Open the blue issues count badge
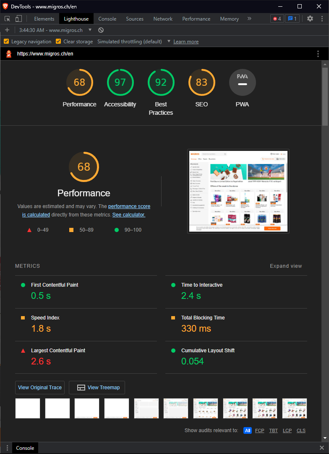This screenshot has height=454, width=329. coord(292,19)
